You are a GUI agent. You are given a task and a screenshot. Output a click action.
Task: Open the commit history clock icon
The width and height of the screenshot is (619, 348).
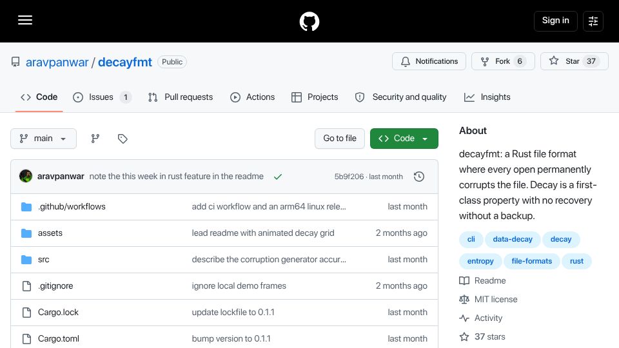(419, 177)
